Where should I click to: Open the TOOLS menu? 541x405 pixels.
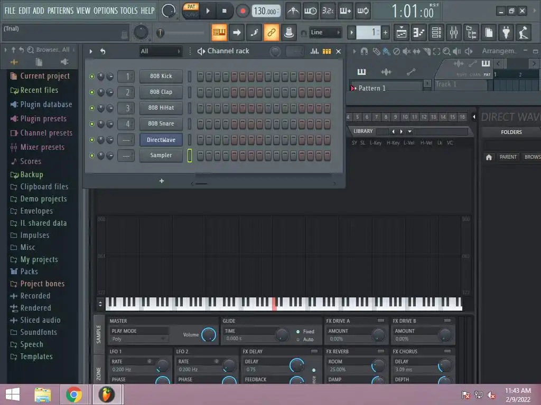129,11
